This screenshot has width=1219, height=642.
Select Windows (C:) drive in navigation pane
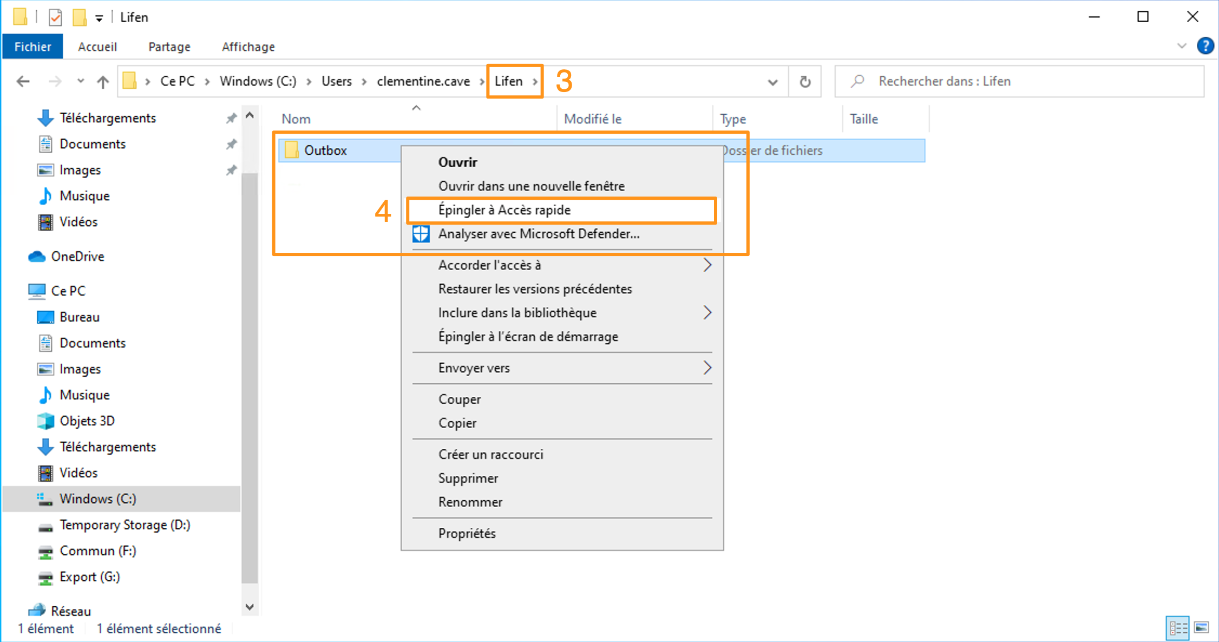coord(121,499)
